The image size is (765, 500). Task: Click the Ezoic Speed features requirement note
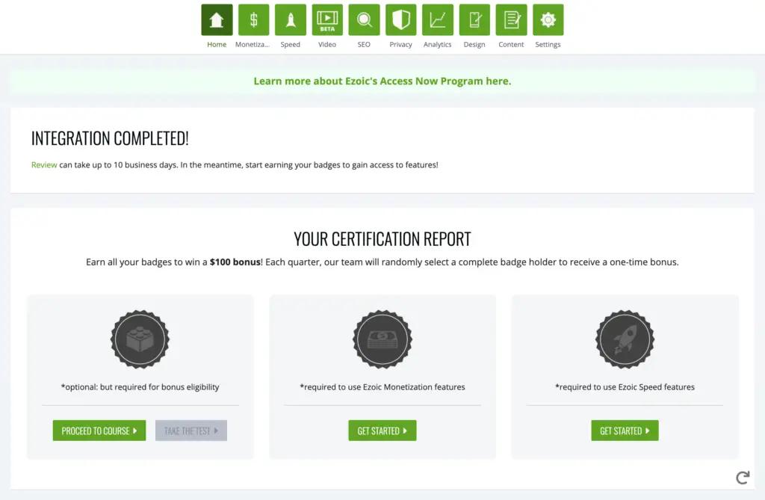[x=625, y=387]
